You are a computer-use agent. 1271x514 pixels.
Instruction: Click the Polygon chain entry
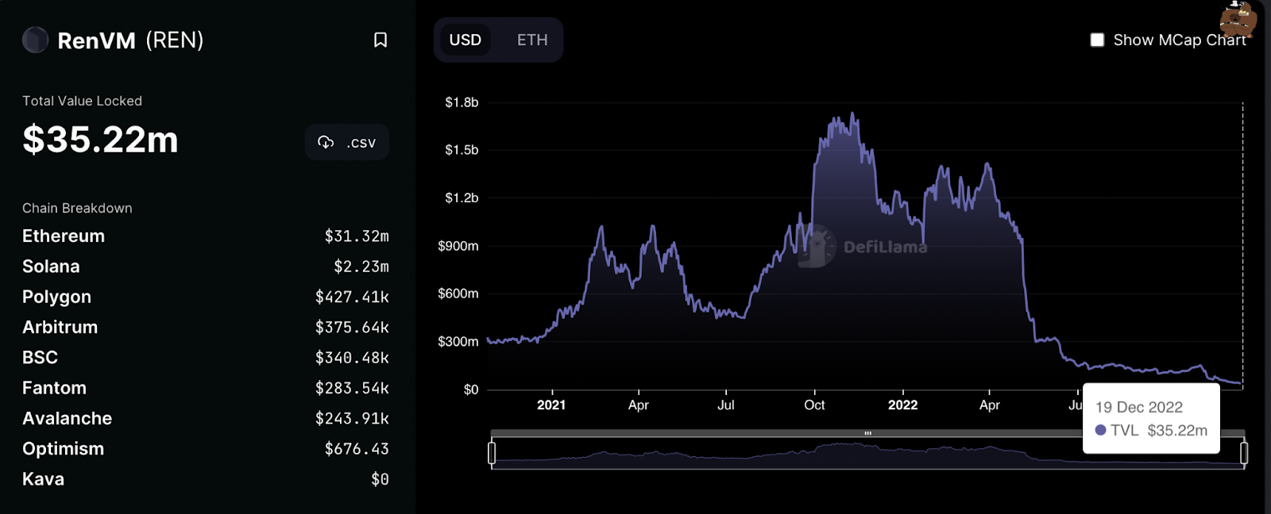(56, 297)
